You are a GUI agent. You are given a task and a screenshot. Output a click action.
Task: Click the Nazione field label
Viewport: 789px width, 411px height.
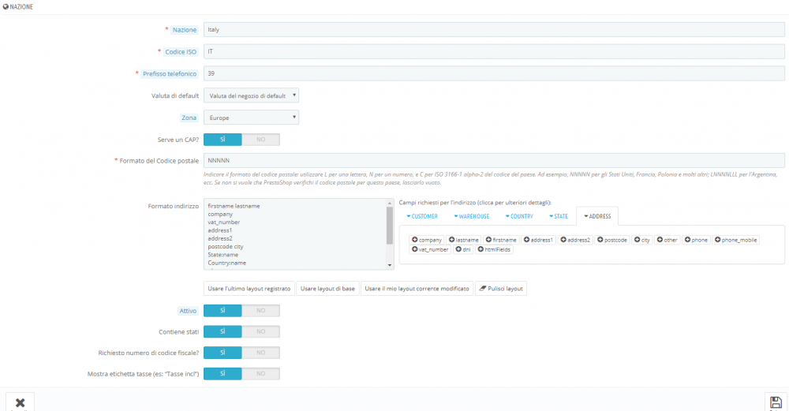click(x=184, y=30)
